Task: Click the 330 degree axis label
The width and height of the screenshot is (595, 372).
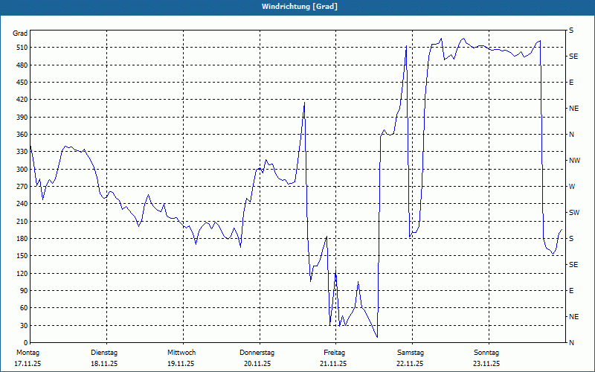Action: (22, 152)
